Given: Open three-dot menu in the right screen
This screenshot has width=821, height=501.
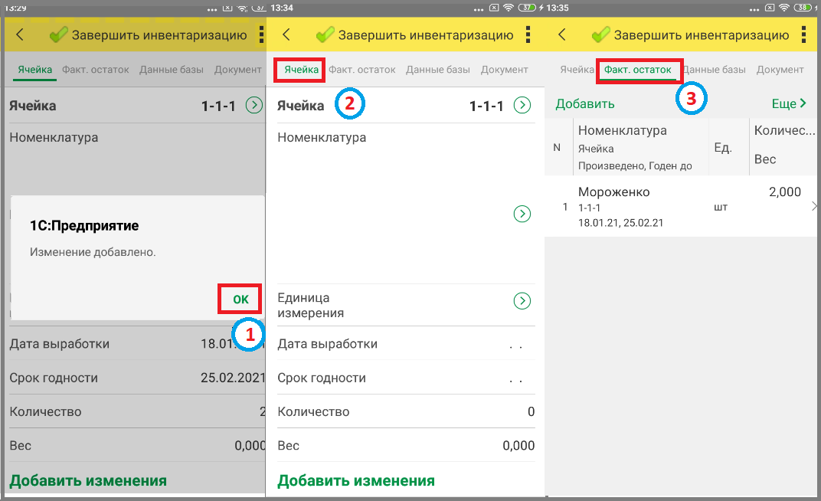Looking at the screenshot, I should click(x=803, y=34).
